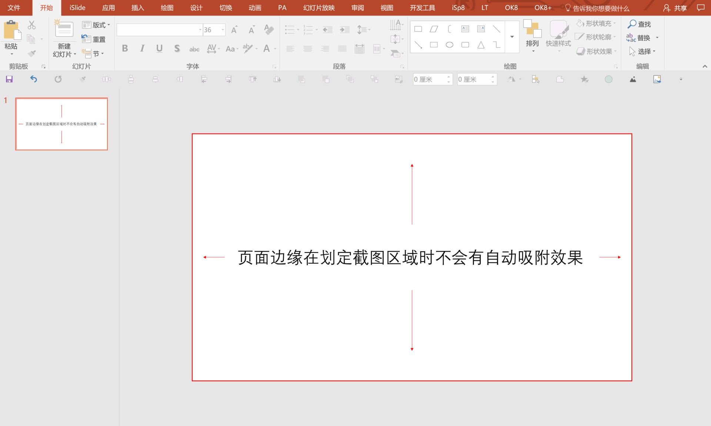Open the font color A picker
711x426 pixels.
click(269, 48)
